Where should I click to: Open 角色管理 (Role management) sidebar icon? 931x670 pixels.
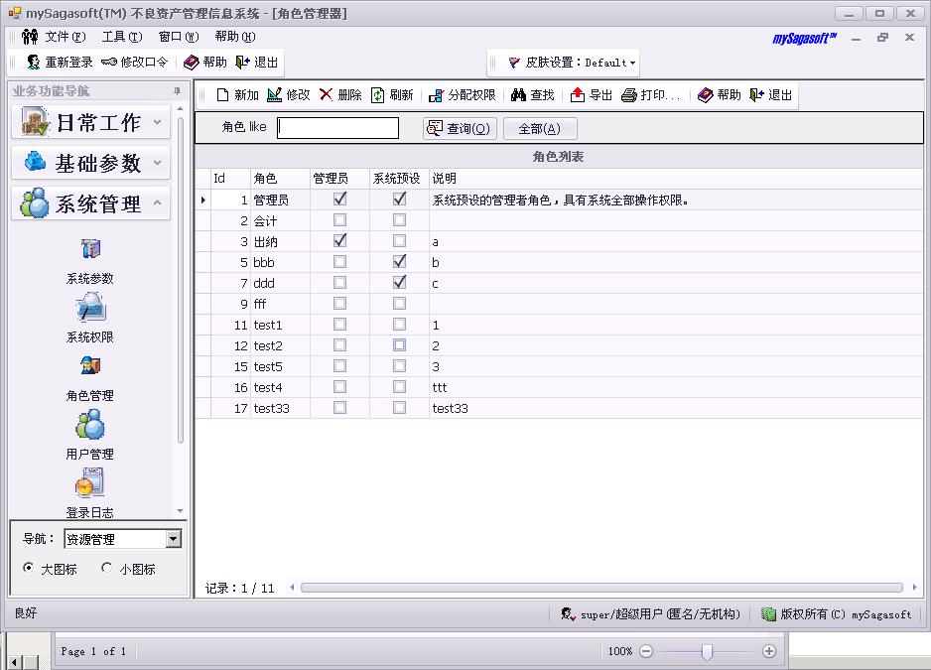click(90, 366)
